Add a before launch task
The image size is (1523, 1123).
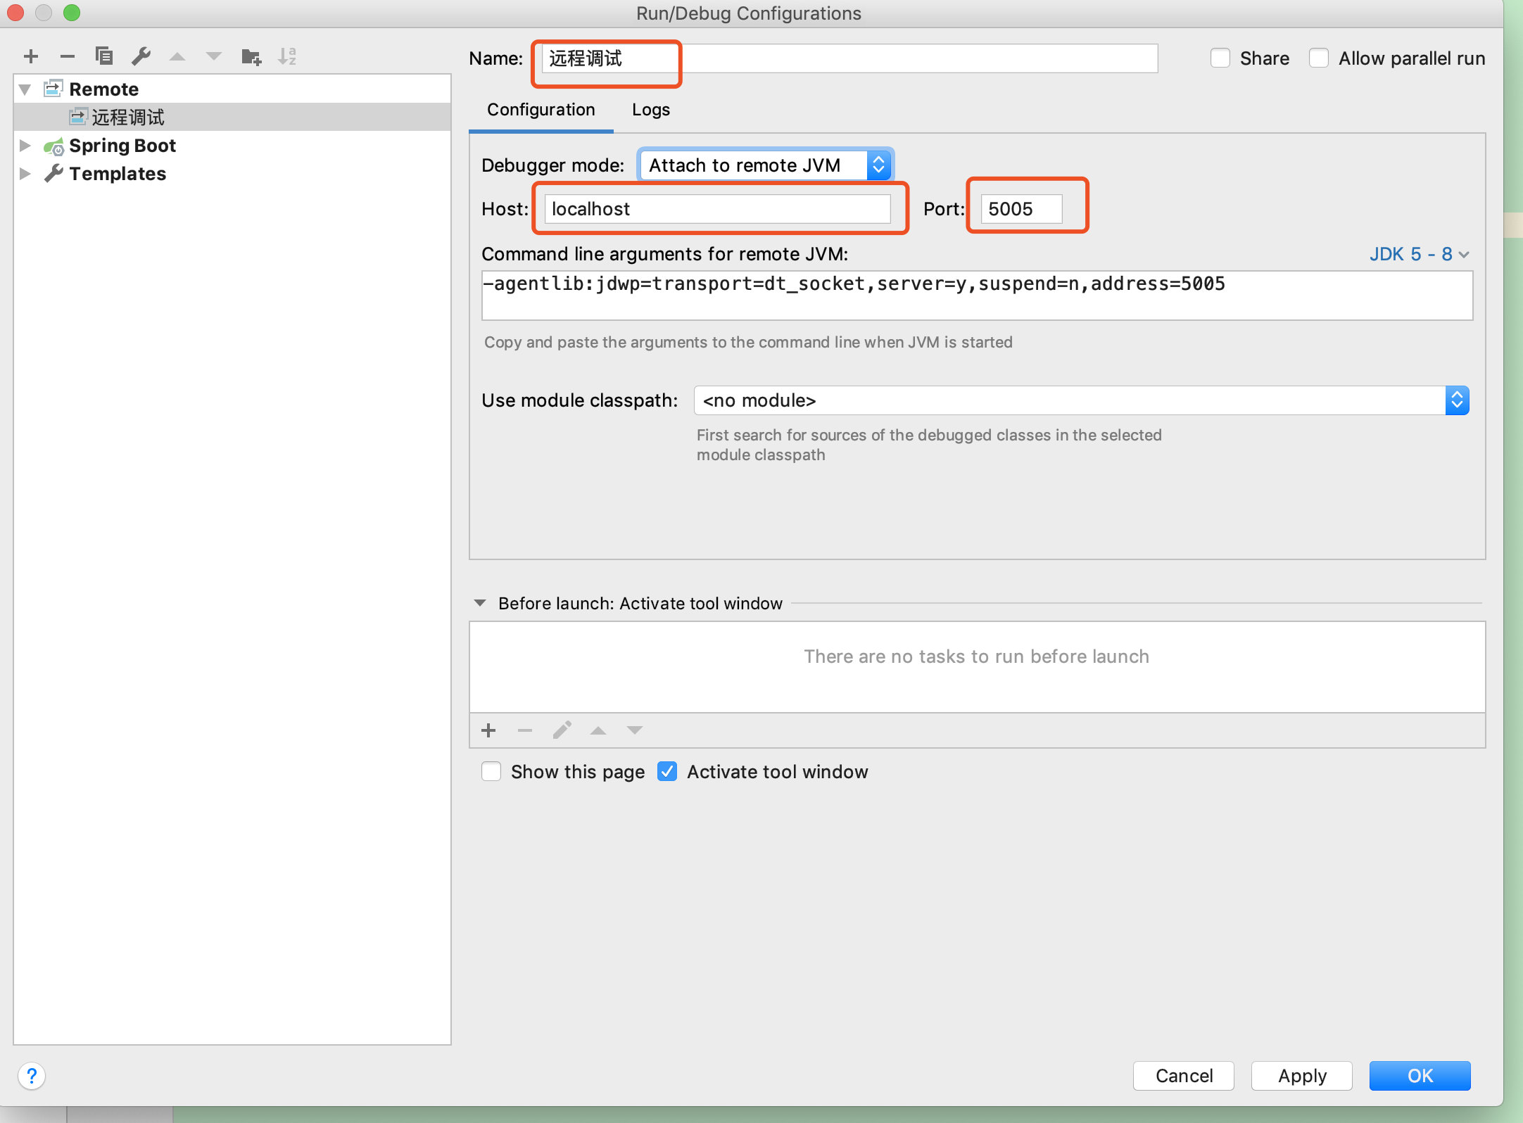pyautogui.click(x=488, y=730)
